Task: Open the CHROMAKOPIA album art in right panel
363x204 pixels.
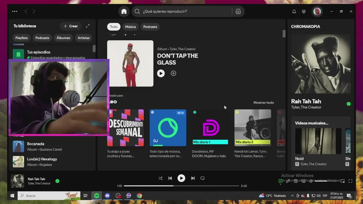Action: [x=321, y=64]
